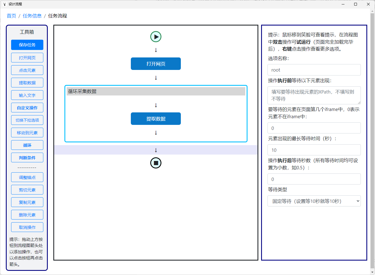This screenshot has width=375, height=275.
Task: Open 任务信息 from the breadcrumb
Action: [x=32, y=16]
